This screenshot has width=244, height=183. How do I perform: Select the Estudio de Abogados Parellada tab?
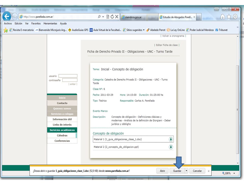[177, 17]
